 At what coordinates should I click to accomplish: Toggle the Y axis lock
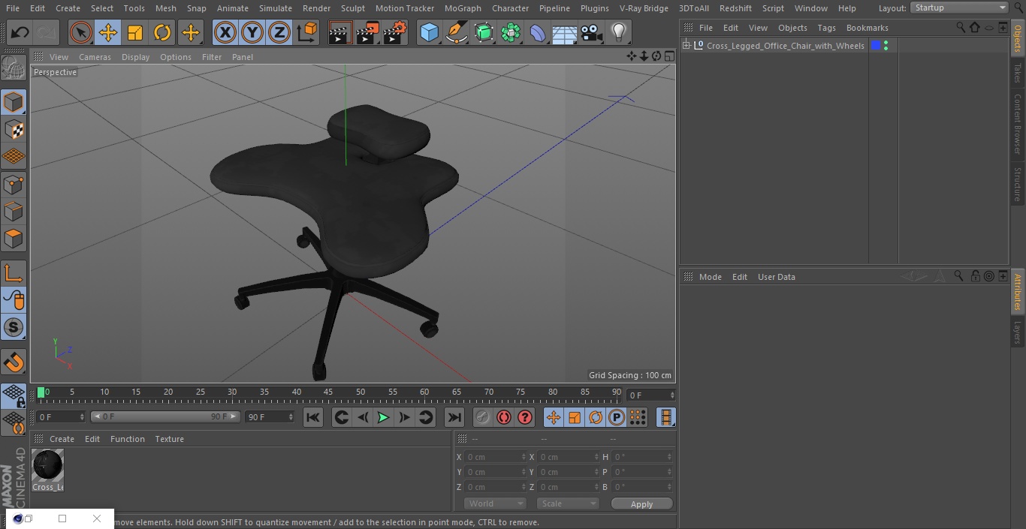(252, 32)
